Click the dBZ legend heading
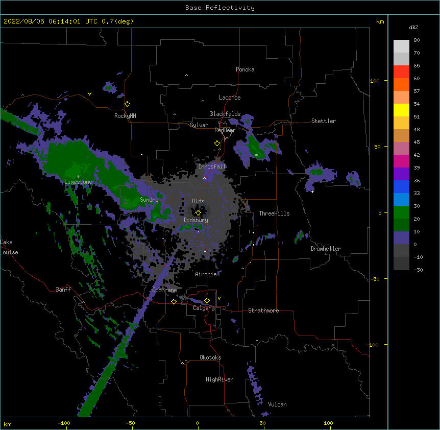 413,28
